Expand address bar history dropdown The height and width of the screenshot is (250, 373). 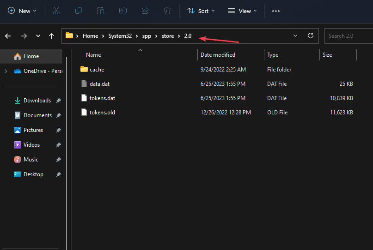(x=295, y=36)
